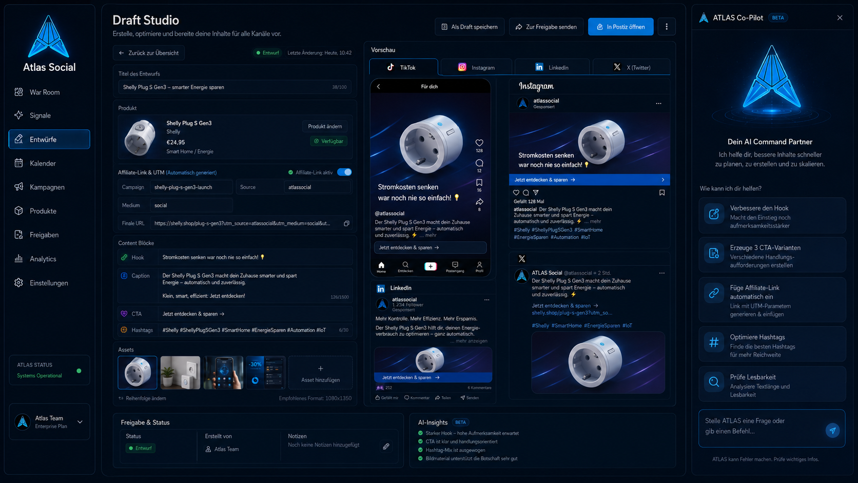Select the phone app asset thumbnail
This screenshot has width=858, height=483.
click(x=223, y=373)
